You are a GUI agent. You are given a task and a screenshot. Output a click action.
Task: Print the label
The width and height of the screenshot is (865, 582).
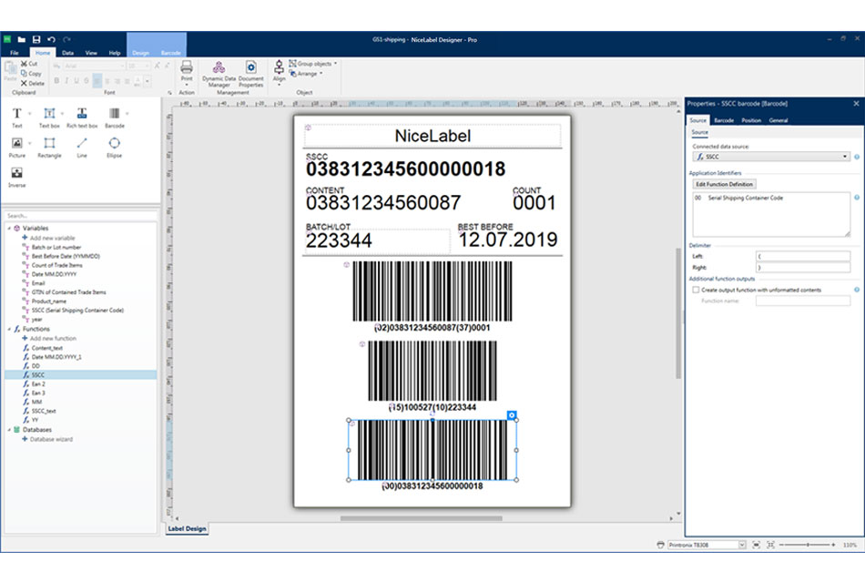pos(187,71)
